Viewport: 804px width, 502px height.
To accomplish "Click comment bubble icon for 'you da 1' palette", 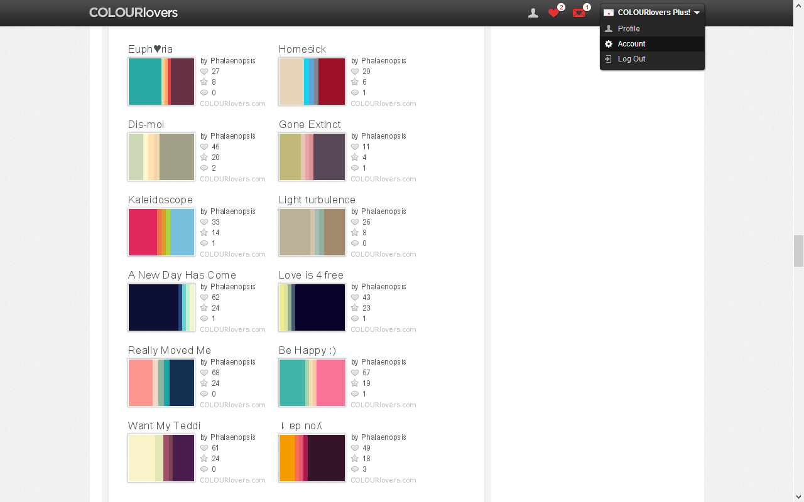I will coord(355,469).
